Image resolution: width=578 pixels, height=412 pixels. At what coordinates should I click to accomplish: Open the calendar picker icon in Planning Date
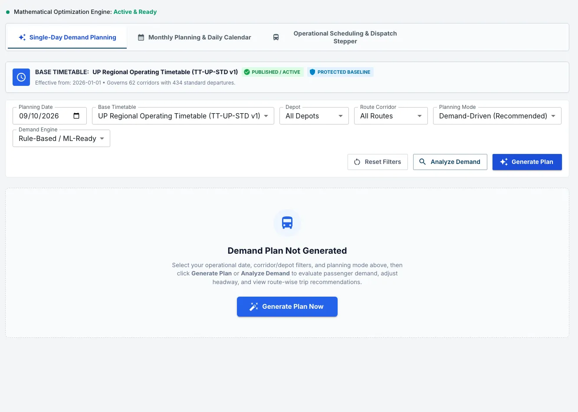76,116
